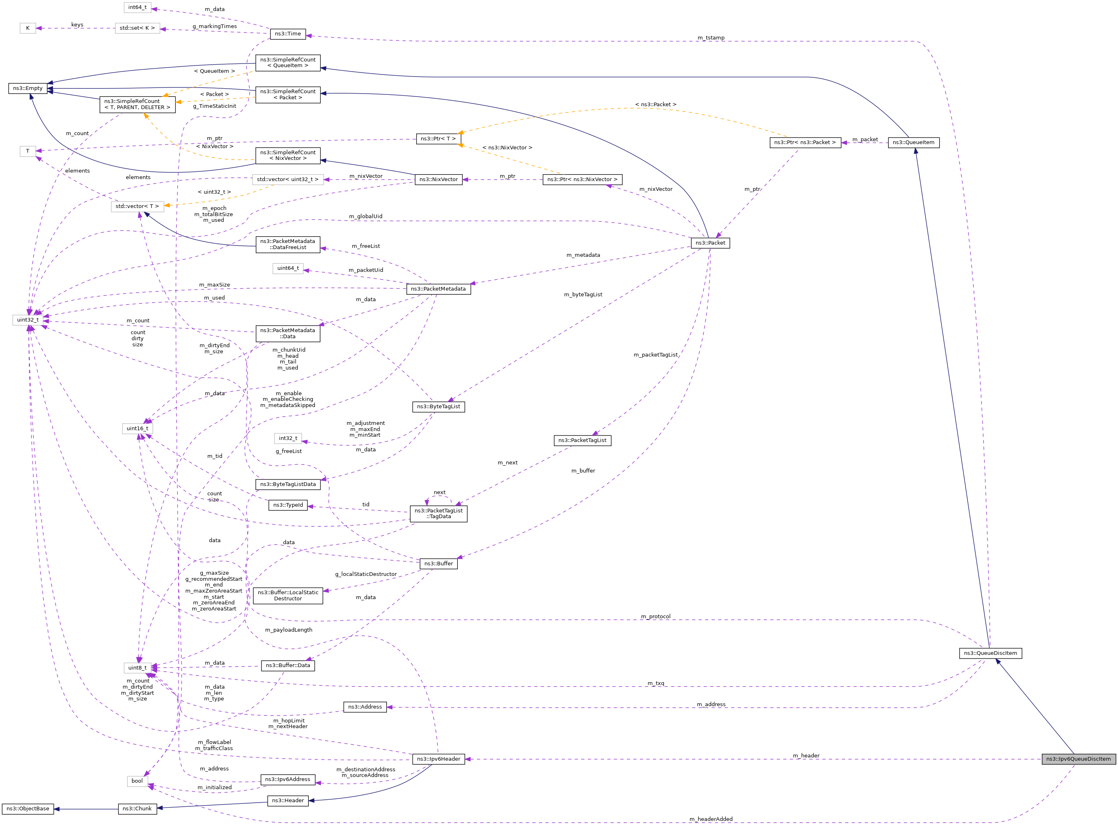Click the m_payloadLength edge label
Image resolution: width=1118 pixels, height=825 pixels.
(x=288, y=630)
